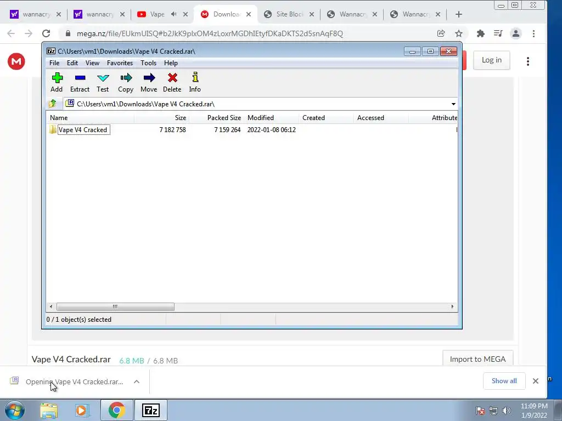Open MEGA page three-dot menu
The height and width of the screenshot is (421, 562).
click(528, 61)
